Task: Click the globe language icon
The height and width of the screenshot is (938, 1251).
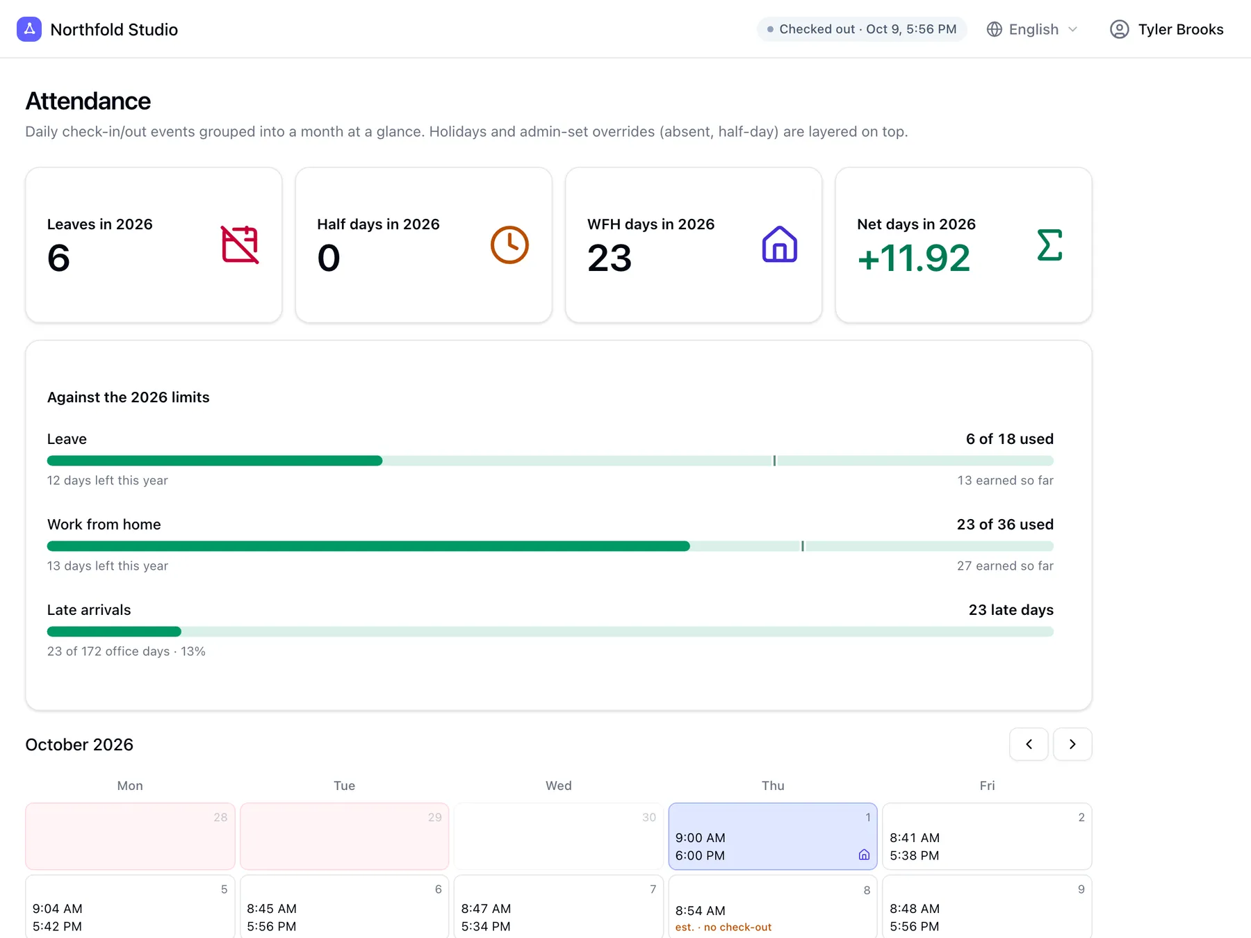Action: (x=995, y=29)
